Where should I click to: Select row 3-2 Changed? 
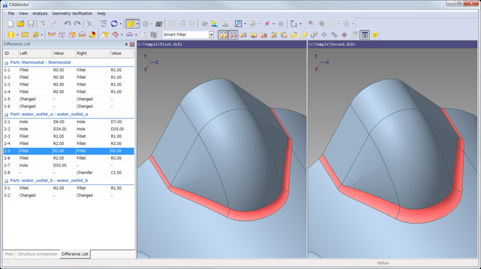pos(69,196)
